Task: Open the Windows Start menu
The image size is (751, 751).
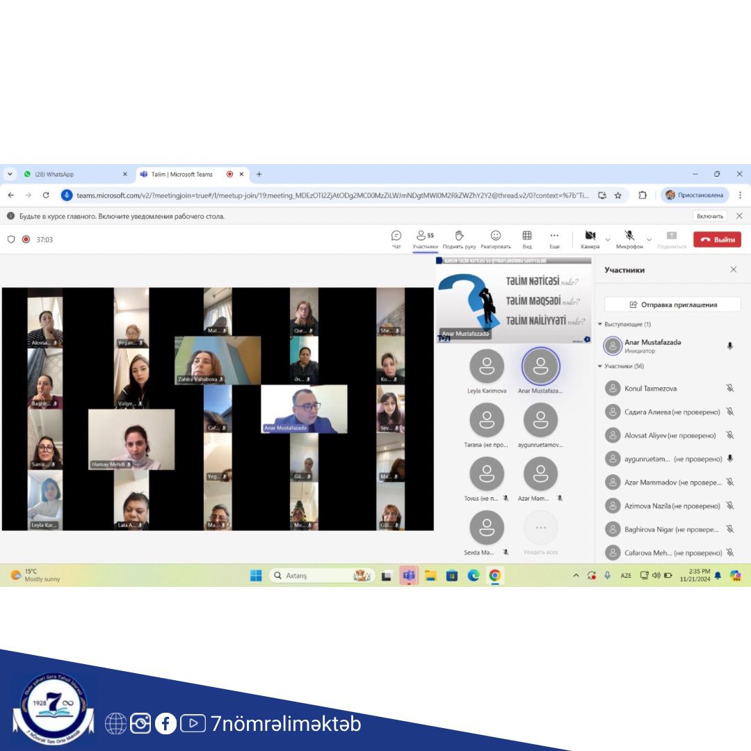Action: tap(256, 576)
